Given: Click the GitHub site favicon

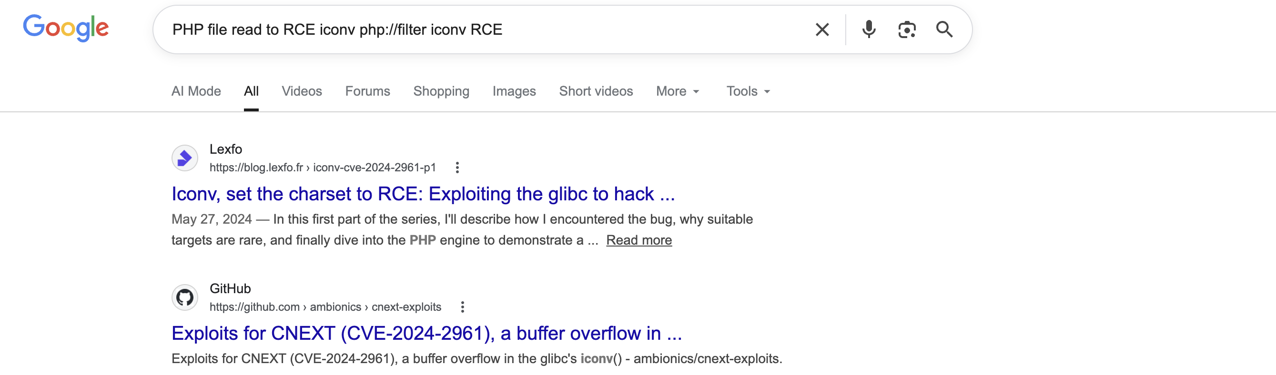Looking at the screenshot, I should click(x=185, y=297).
